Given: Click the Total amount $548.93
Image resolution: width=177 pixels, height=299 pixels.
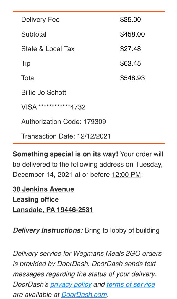Looking at the screenshot, I should [132, 78].
